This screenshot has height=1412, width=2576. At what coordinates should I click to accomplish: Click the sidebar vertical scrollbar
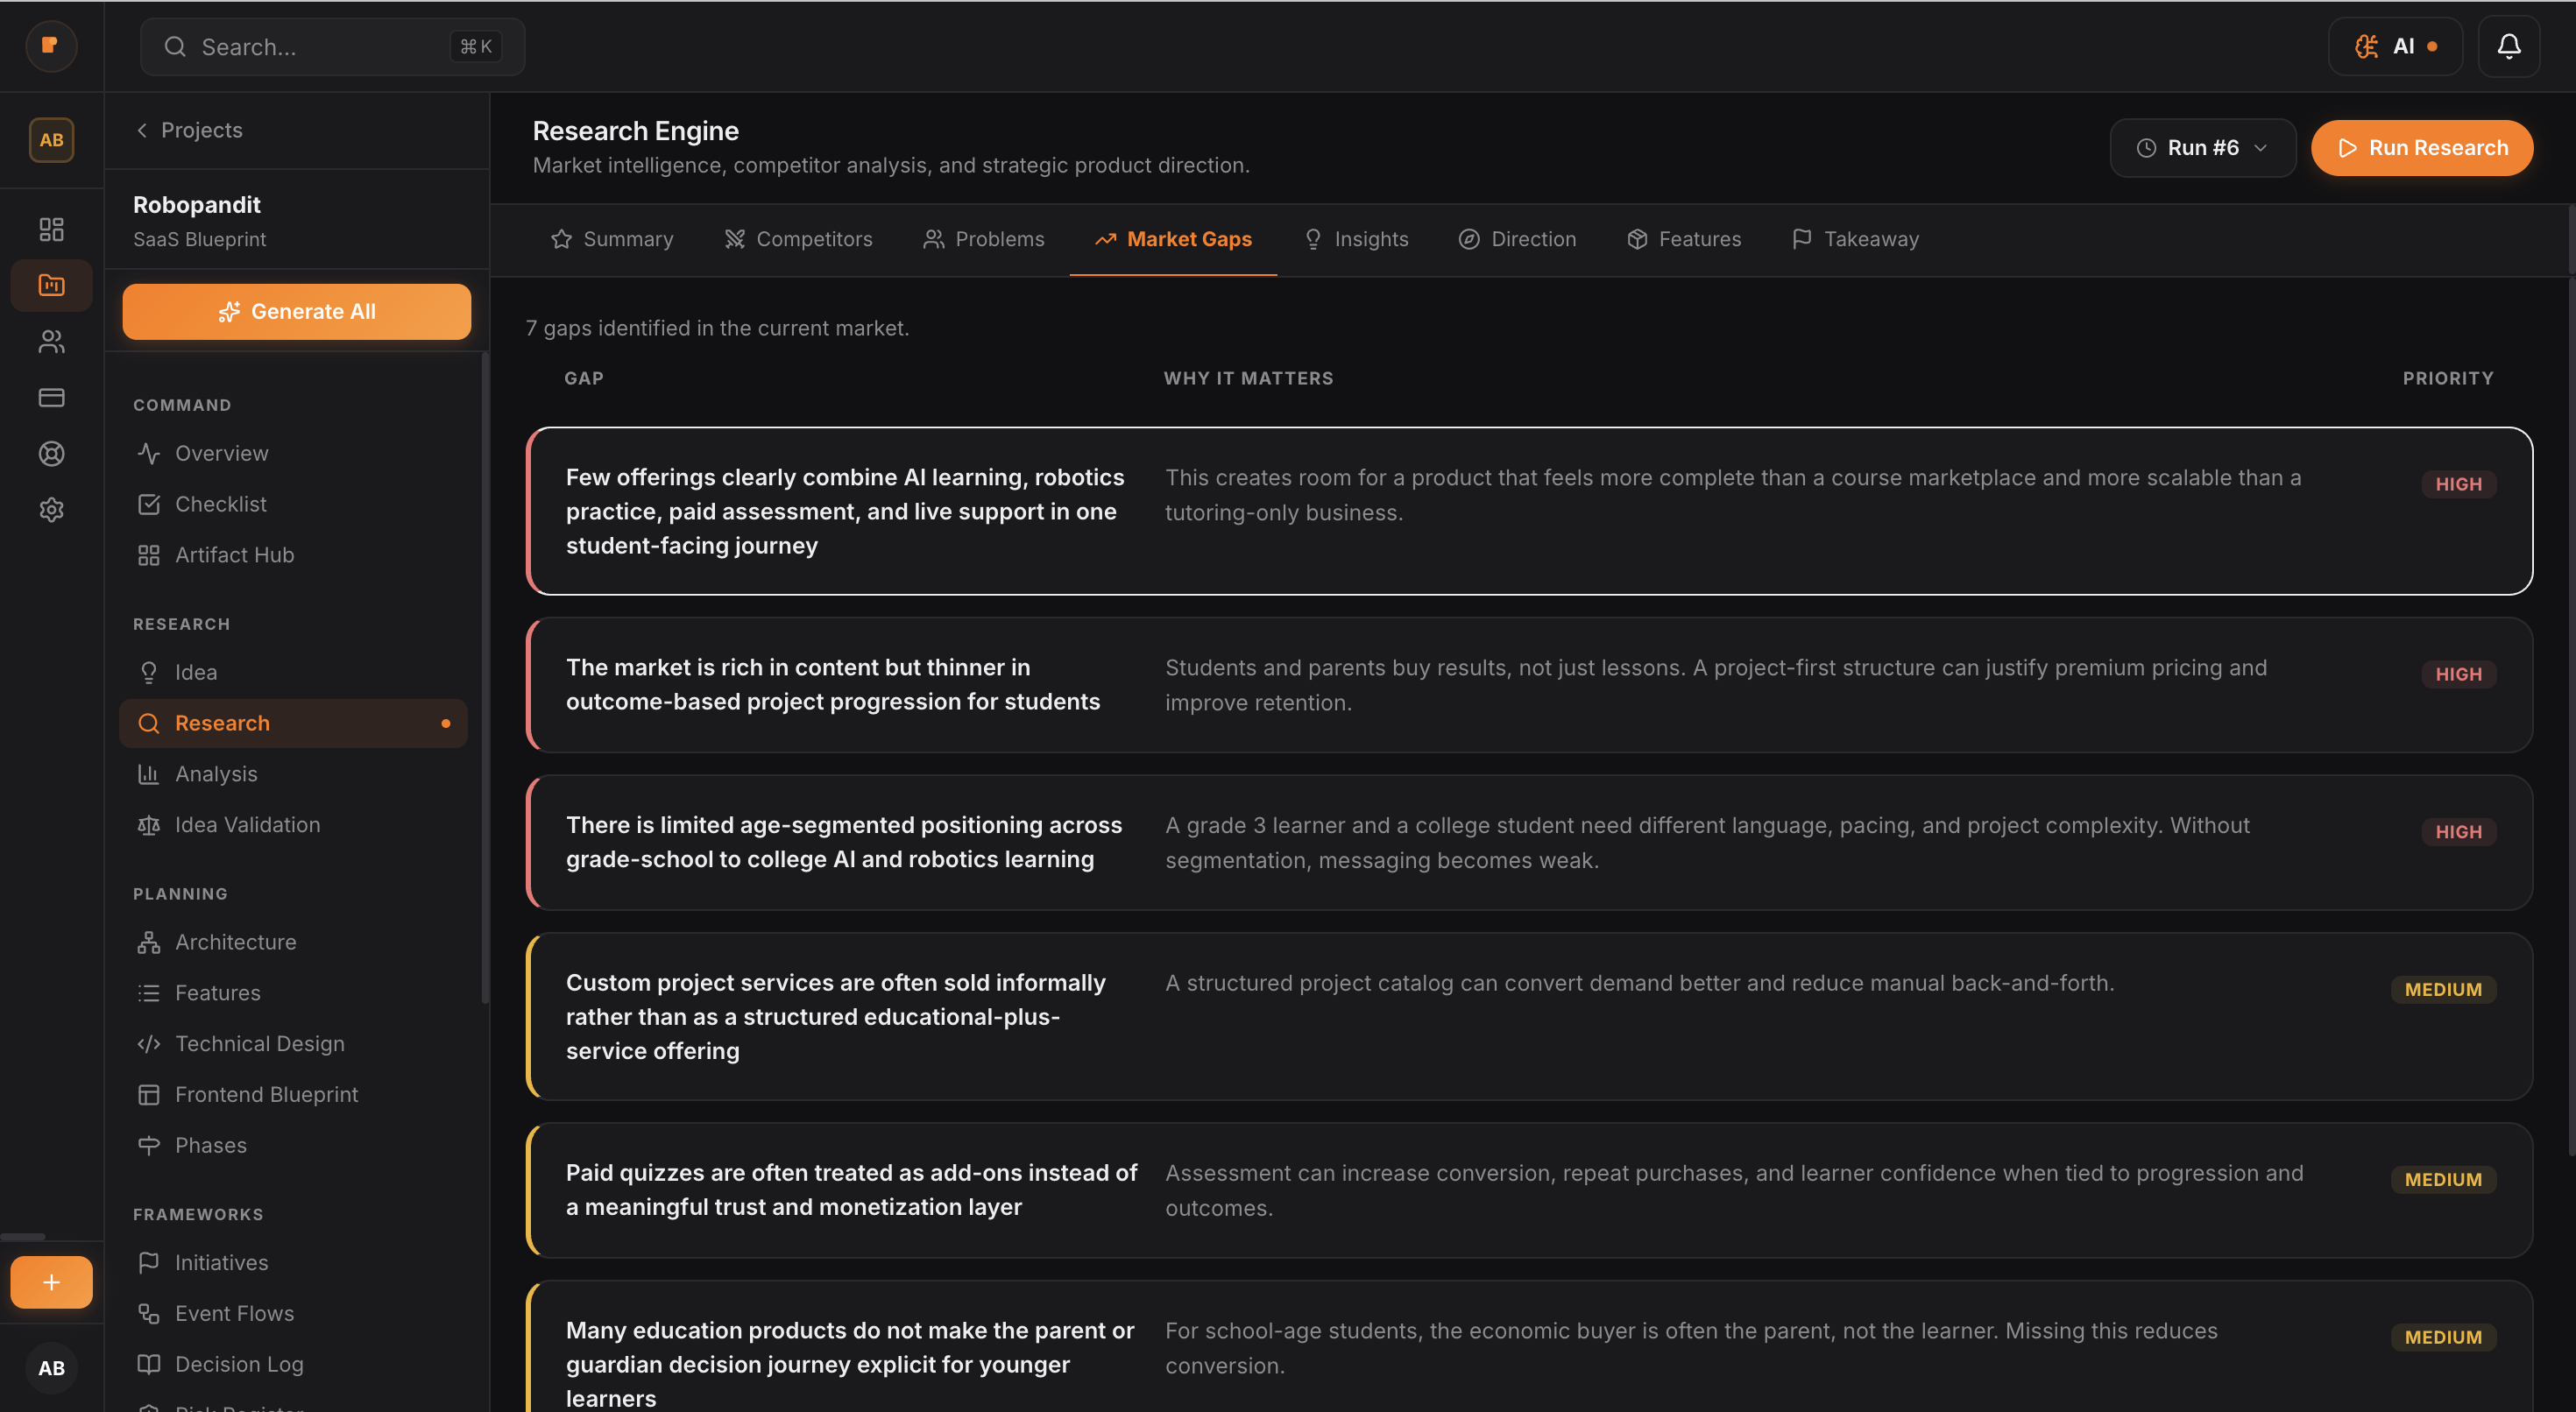point(485,680)
